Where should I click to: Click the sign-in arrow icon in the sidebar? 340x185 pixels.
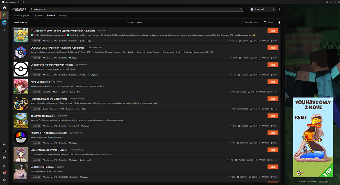click(x=4, y=151)
